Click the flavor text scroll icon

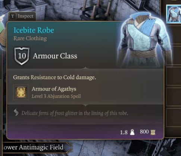pos(16,112)
